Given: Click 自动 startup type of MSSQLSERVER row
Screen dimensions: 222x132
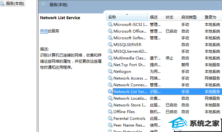Looking at the screenshot, I should [x=185, y=45].
